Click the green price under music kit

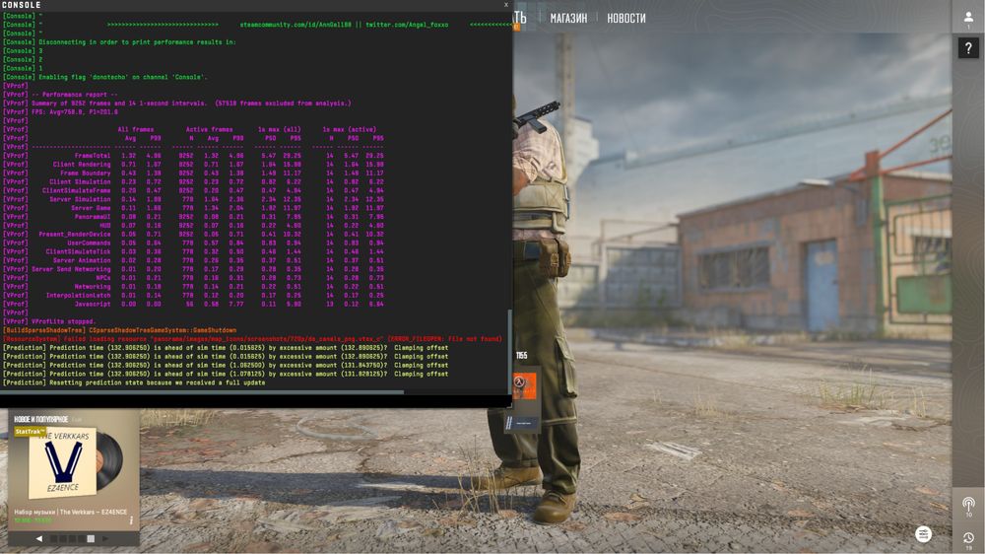pos(33,520)
